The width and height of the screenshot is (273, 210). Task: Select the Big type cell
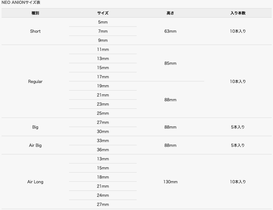point(35,127)
